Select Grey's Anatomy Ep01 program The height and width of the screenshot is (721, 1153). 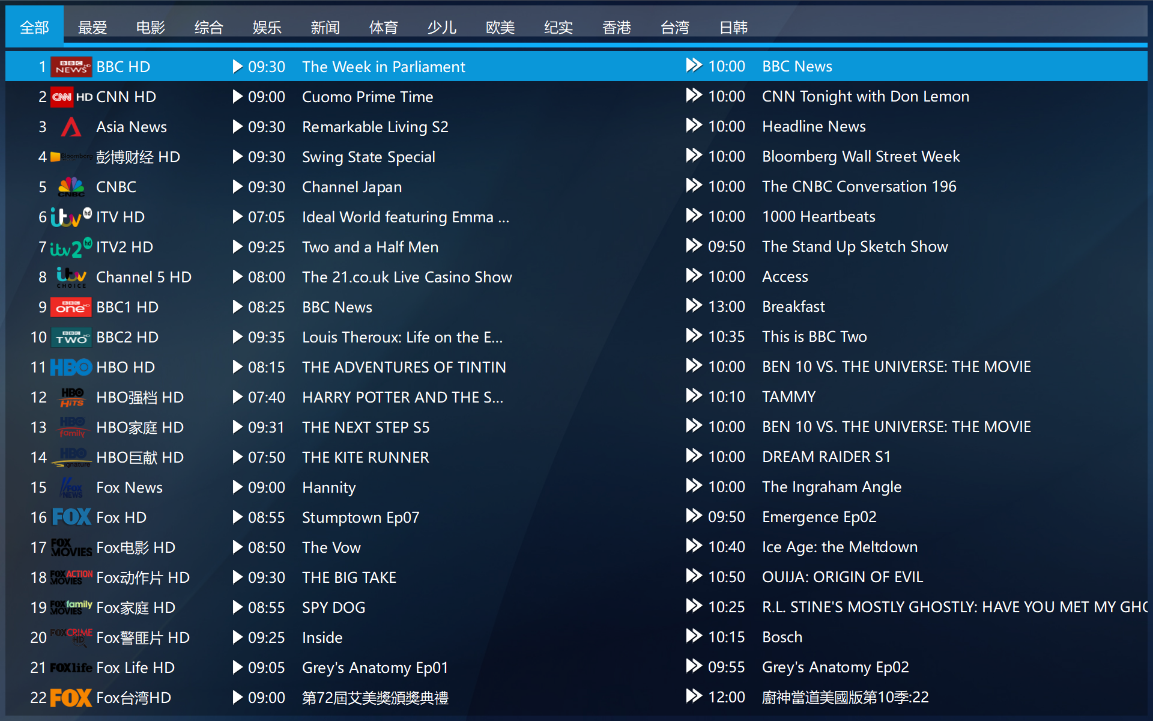[x=375, y=668]
